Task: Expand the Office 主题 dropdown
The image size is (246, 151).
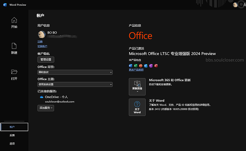Action: (x=75, y=84)
